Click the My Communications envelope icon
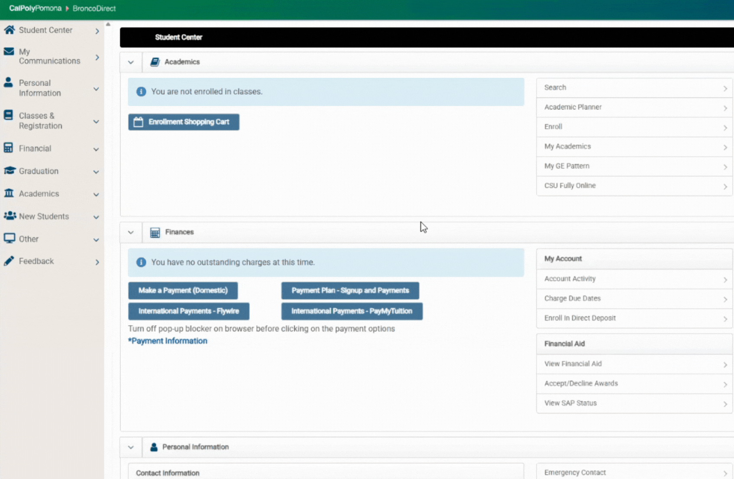This screenshot has width=734, height=479. click(x=9, y=51)
